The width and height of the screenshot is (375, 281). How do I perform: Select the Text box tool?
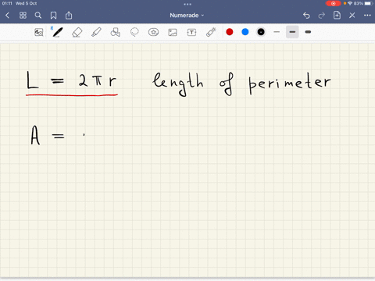click(x=191, y=32)
